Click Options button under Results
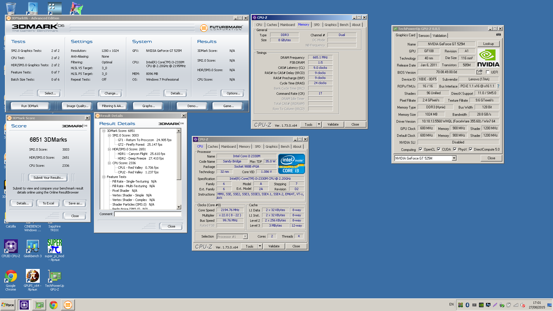 [233, 93]
